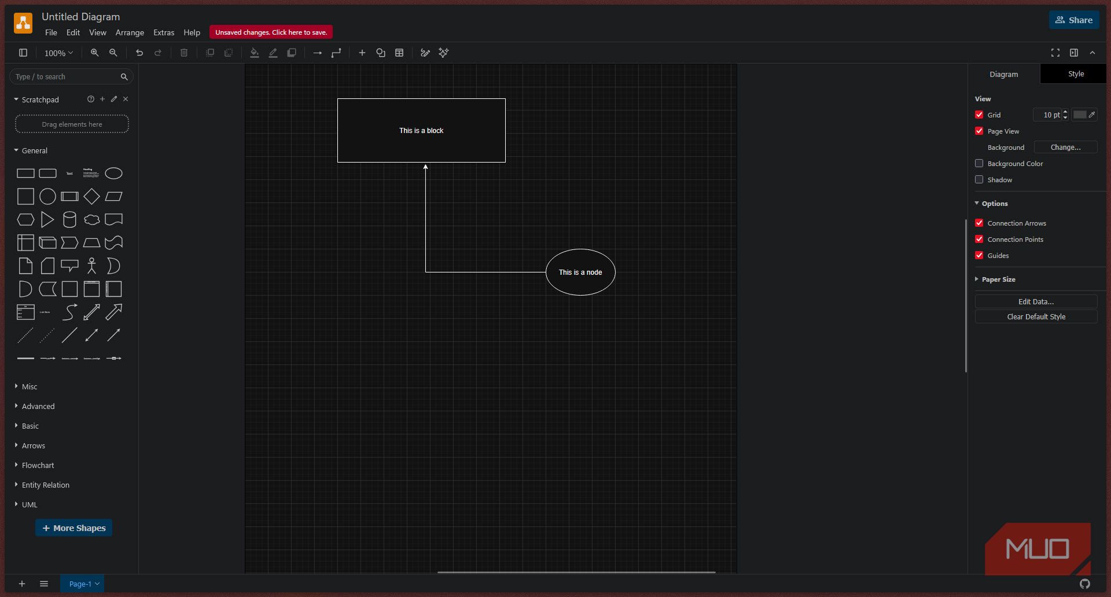
Task: Select the diamond shape in General
Action: pyautogui.click(x=91, y=196)
